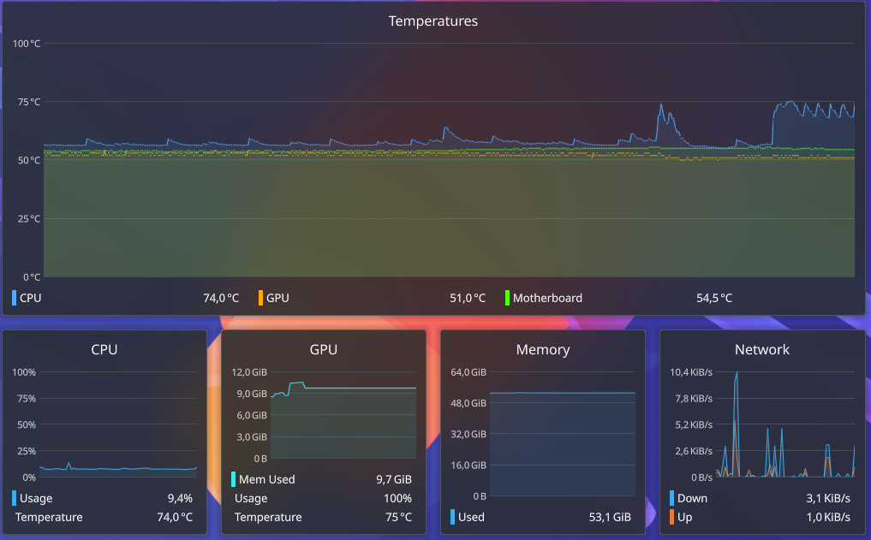Click the 10,4 KiB/s axis label in Network widget
Viewport: 871px width, 540px height.
pyautogui.click(x=691, y=372)
